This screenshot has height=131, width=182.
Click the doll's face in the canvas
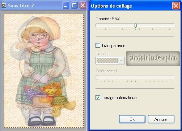point(39,39)
